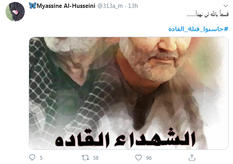233x164 pixels.
Task: Retweet this post using the arrows icon
Action: tap(85, 158)
